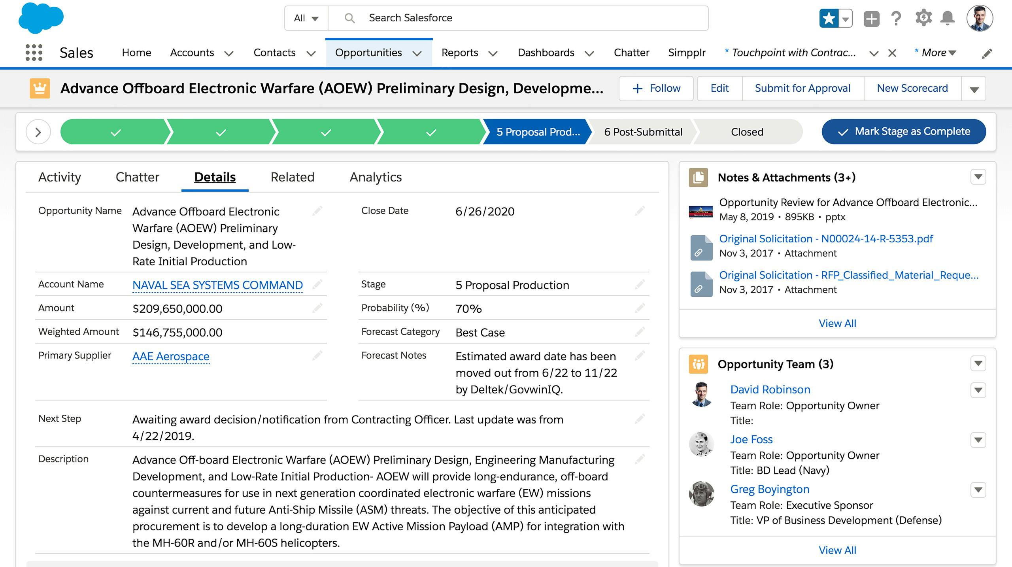Edit the Opportunity Name pencil icon
This screenshot has height=567, width=1012.
(317, 211)
